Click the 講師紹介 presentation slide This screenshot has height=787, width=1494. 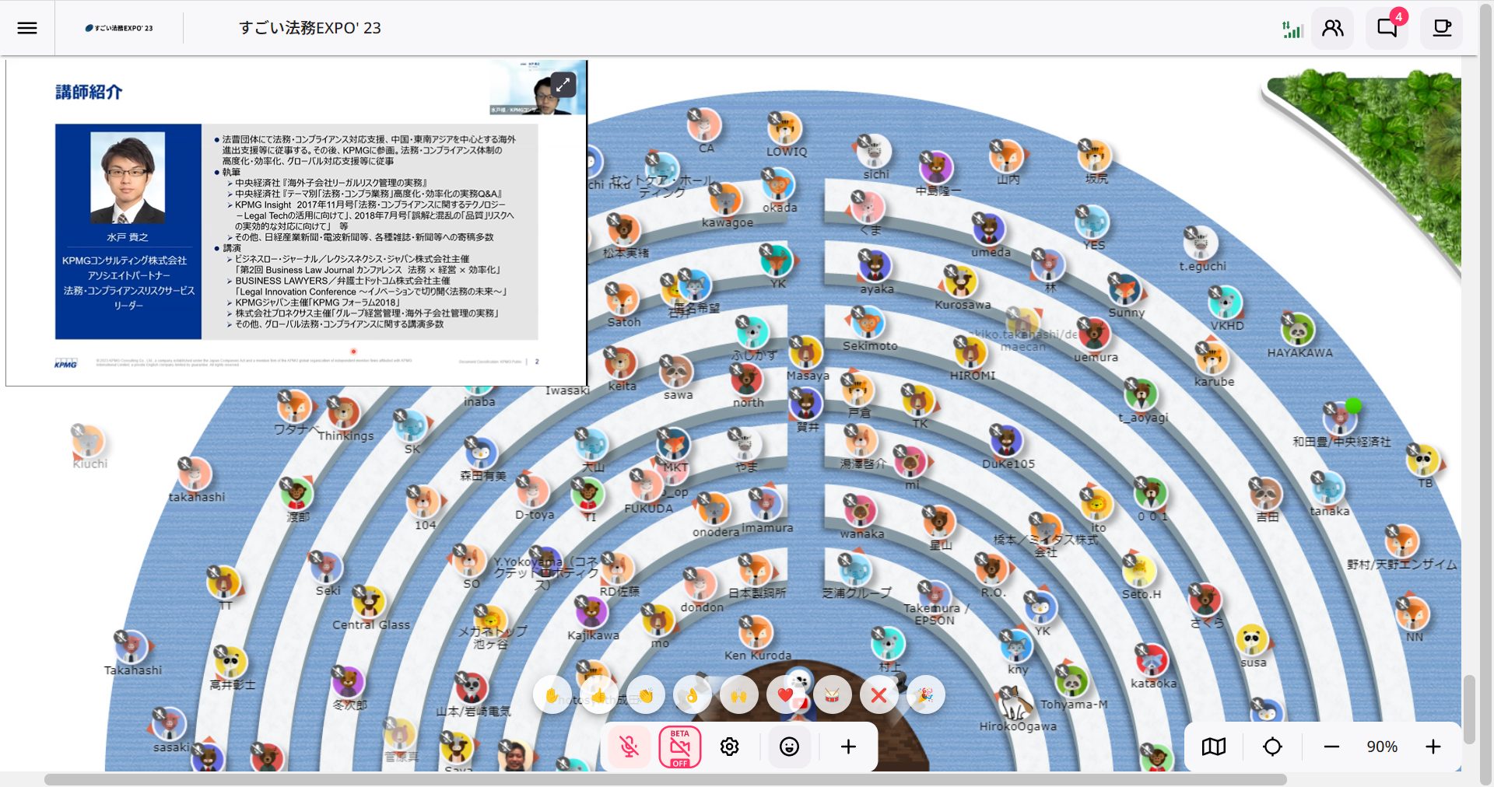coord(296,223)
